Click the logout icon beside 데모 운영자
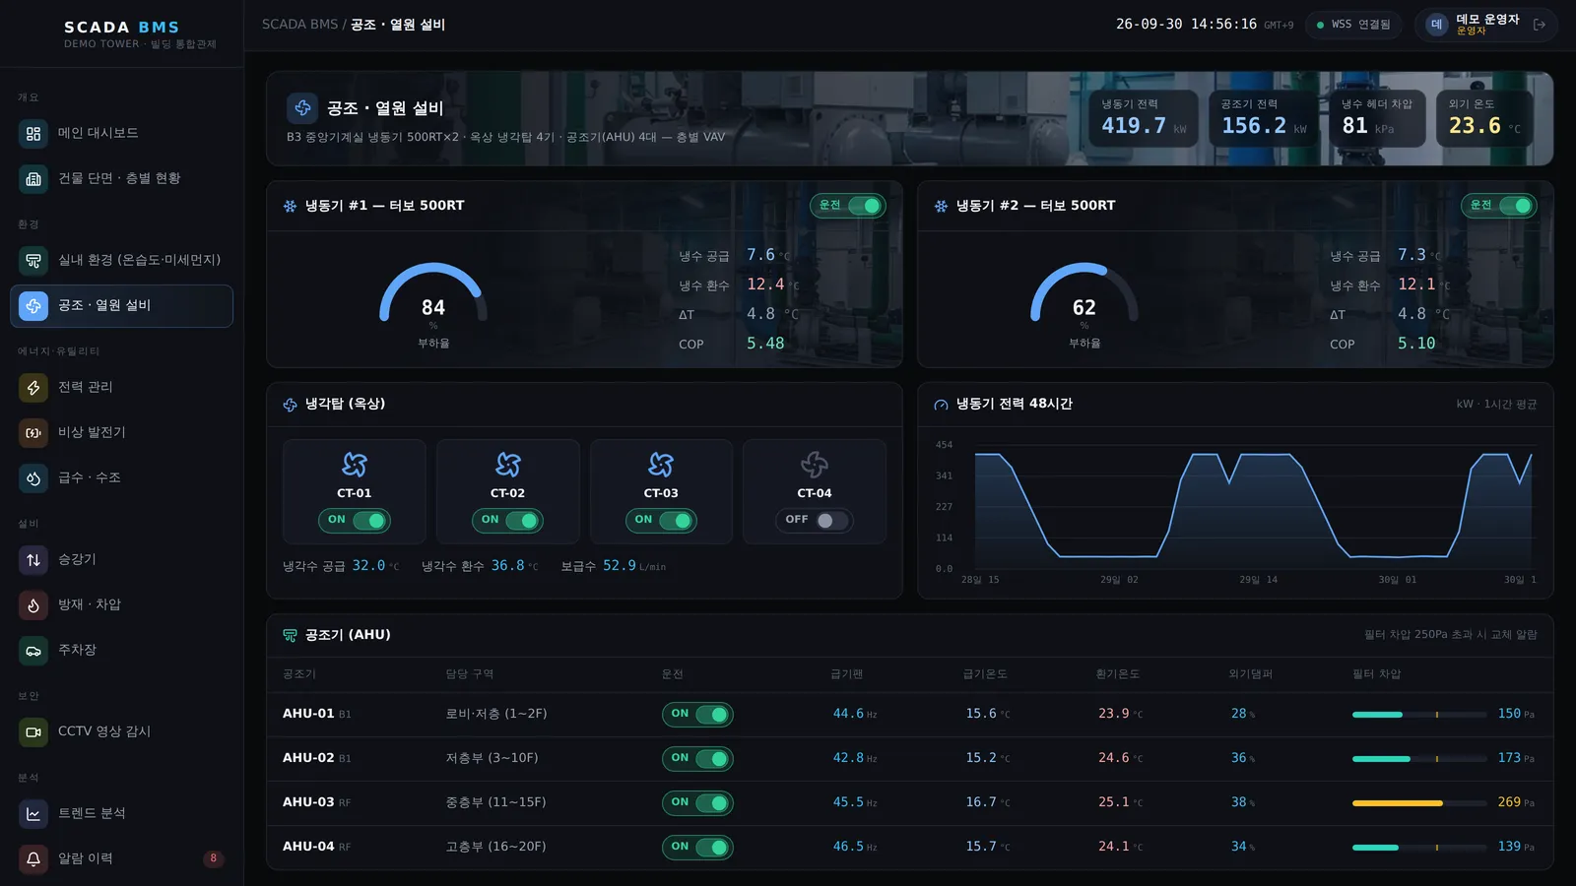1576x886 pixels. tap(1539, 25)
